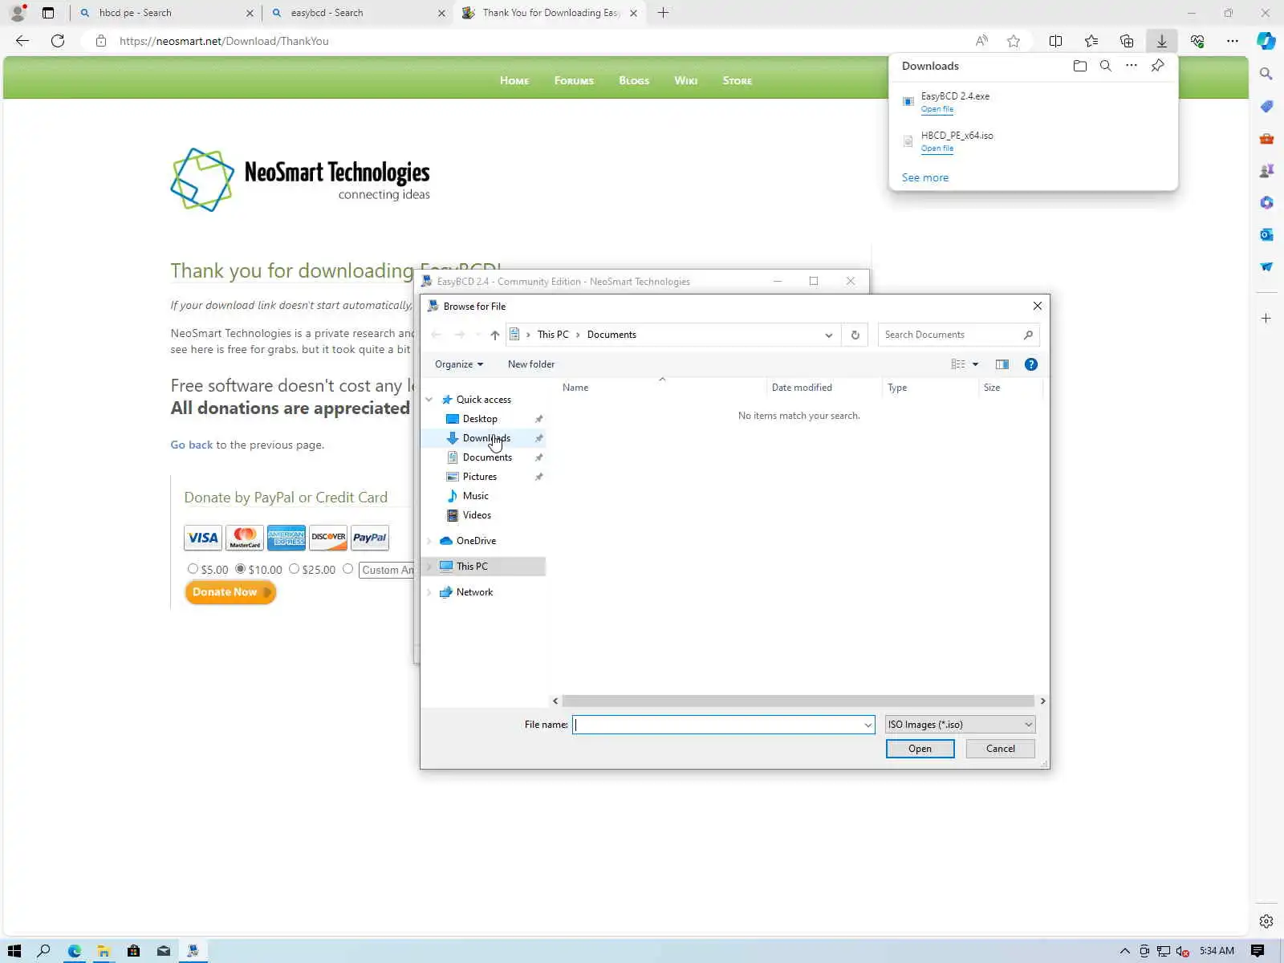Open the Favorites list icon
This screenshot has height=963, width=1284.
tap(1091, 41)
